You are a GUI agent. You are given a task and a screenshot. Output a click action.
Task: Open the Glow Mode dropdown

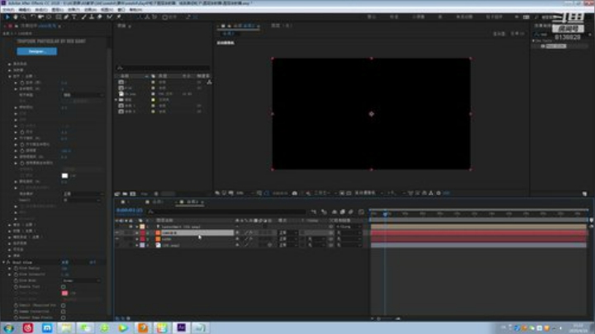coord(82,280)
